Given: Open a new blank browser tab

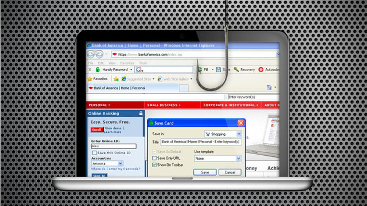Looking at the screenshot, I should [184, 88].
